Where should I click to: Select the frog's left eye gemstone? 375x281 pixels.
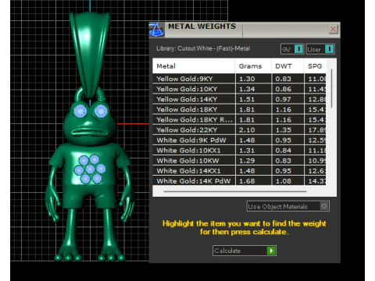[x=80, y=111]
